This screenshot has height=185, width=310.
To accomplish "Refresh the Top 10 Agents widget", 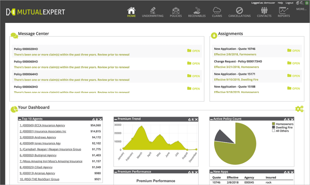I will tap(94, 120).
